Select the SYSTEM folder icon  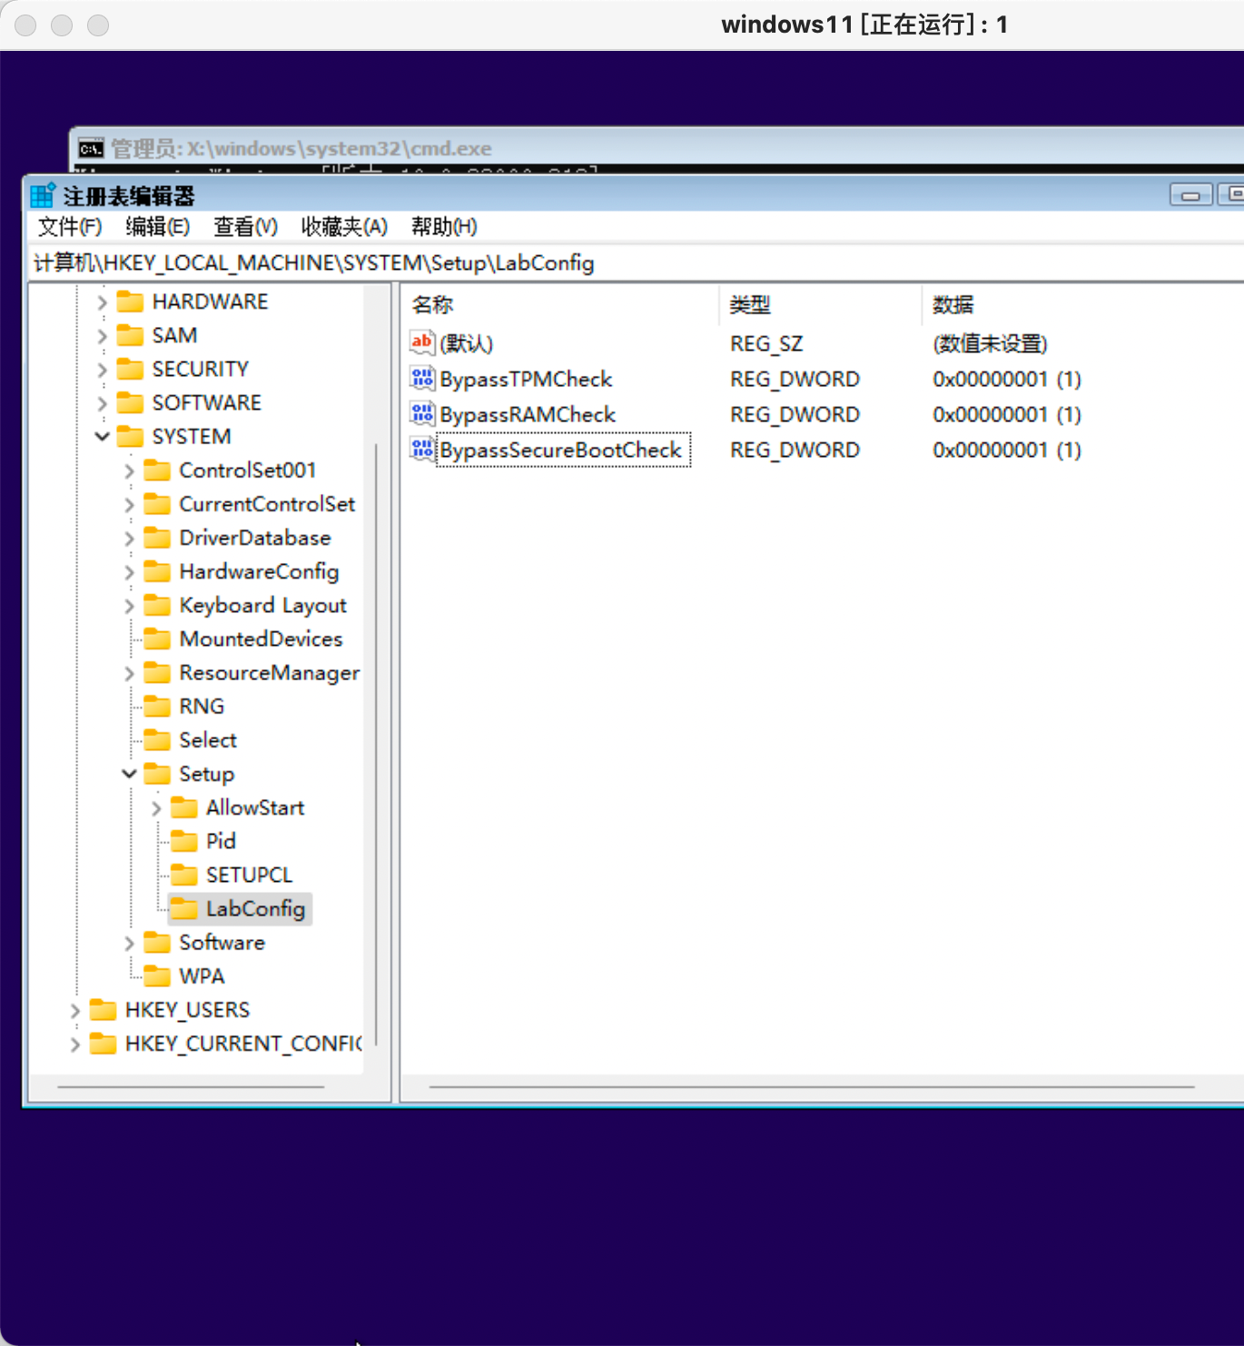tap(130, 436)
